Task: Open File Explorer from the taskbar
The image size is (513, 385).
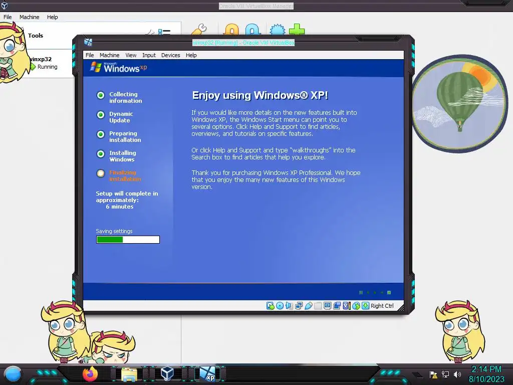Action: [129, 374]
